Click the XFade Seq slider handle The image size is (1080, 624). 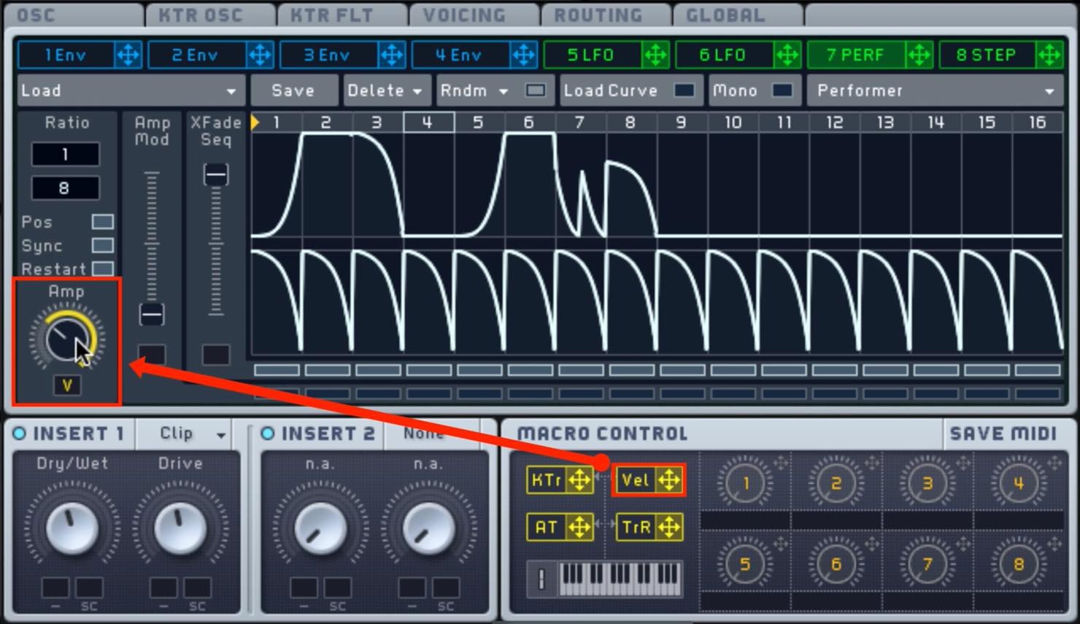[215, 174]
